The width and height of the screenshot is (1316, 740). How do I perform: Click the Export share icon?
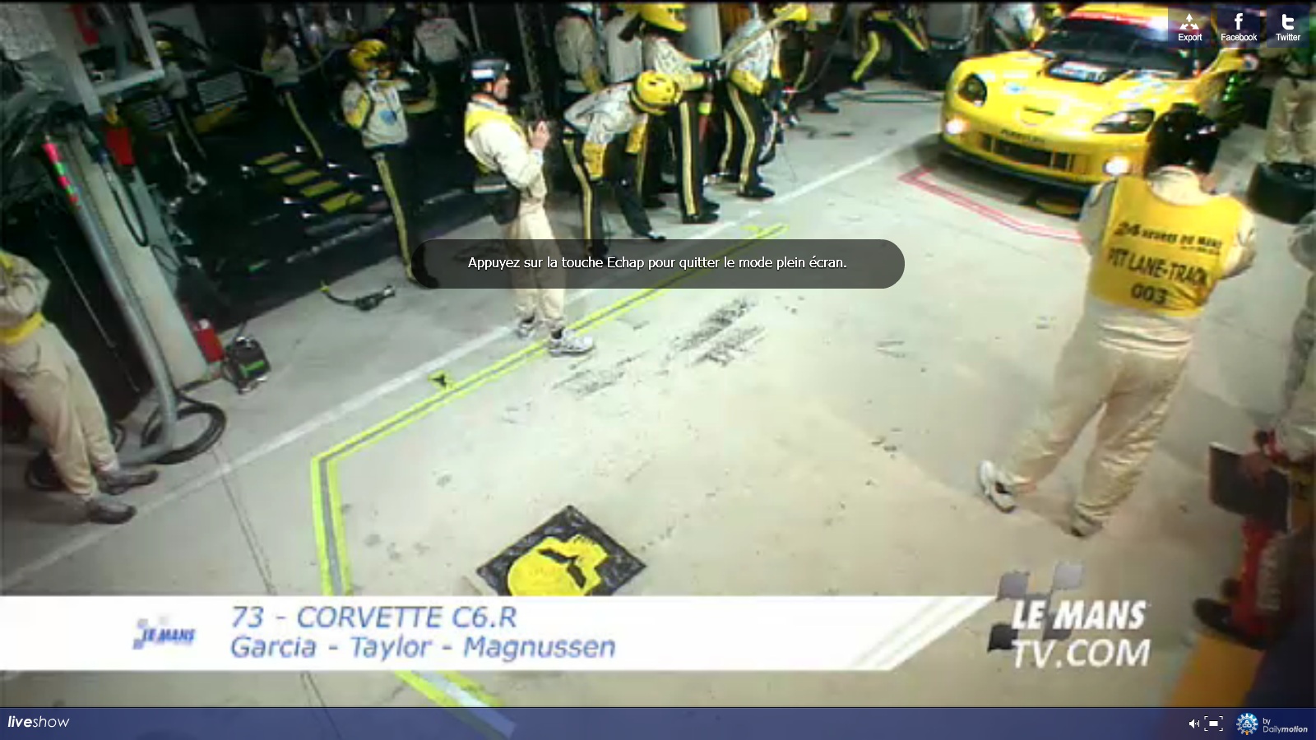click(x=1189, y=25)
